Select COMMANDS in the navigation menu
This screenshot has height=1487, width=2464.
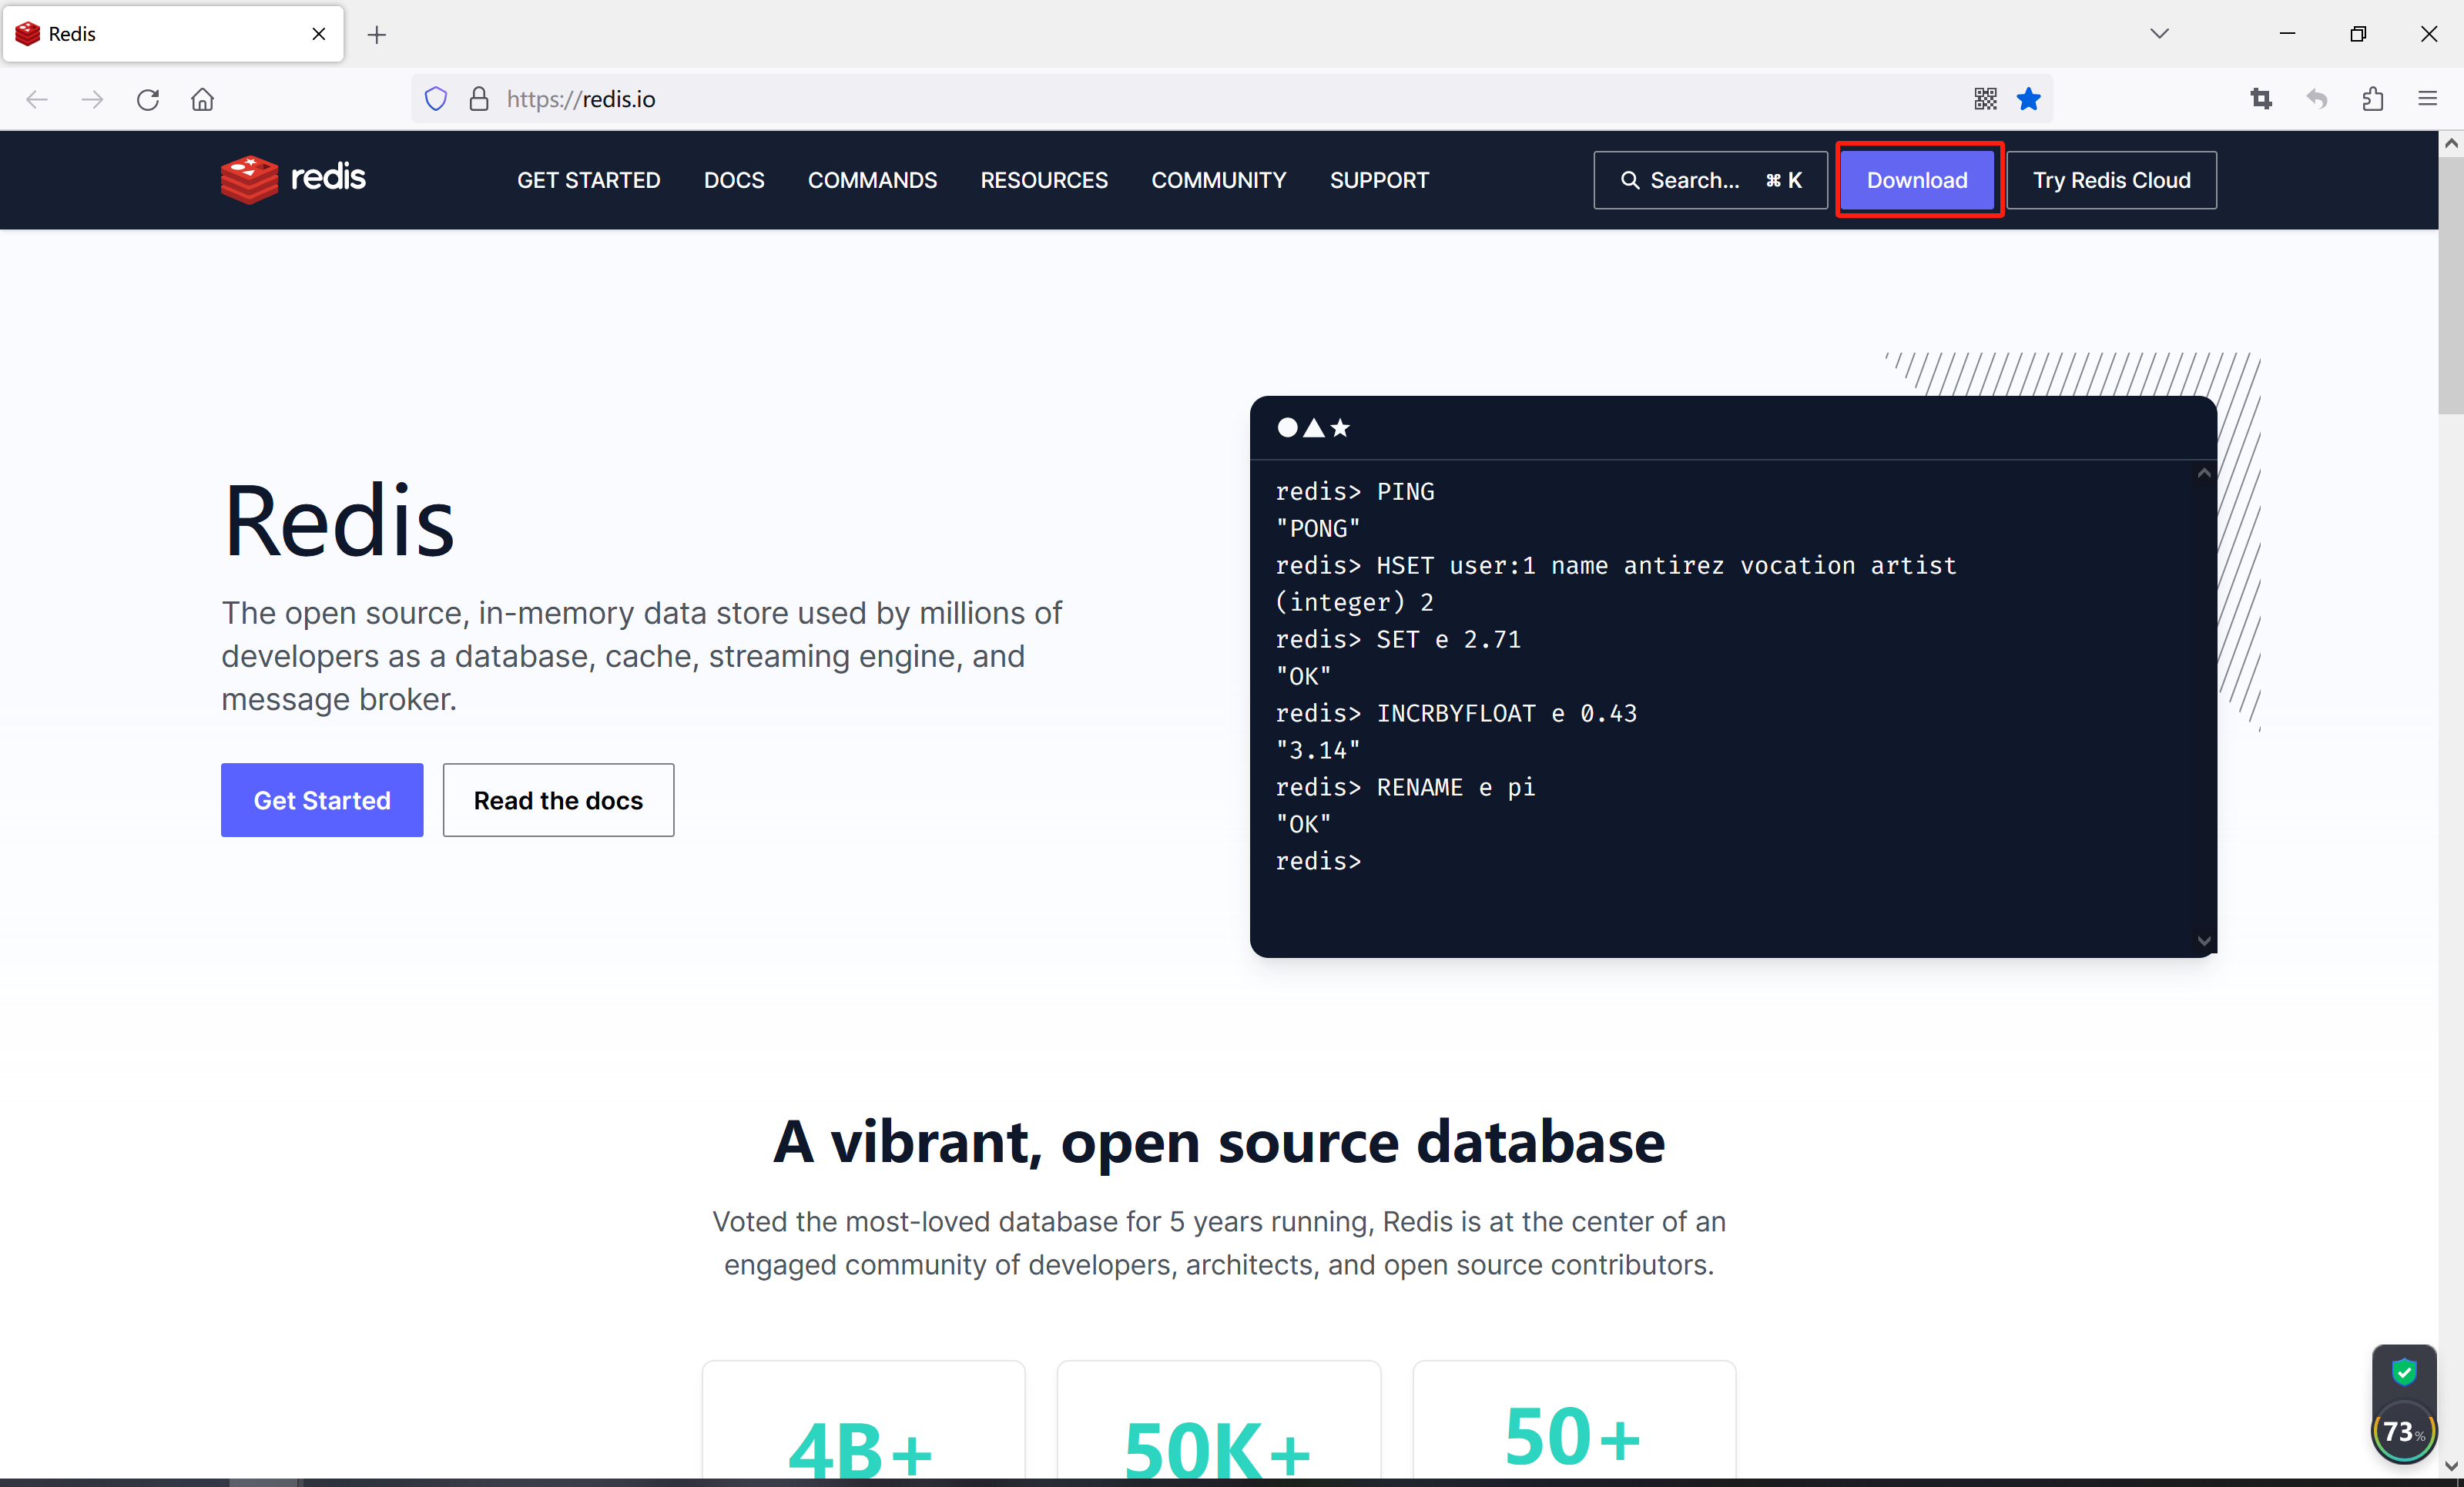coord(872,180)
